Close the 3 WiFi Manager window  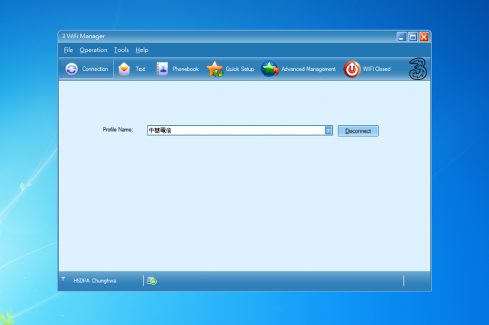(424, 37)
